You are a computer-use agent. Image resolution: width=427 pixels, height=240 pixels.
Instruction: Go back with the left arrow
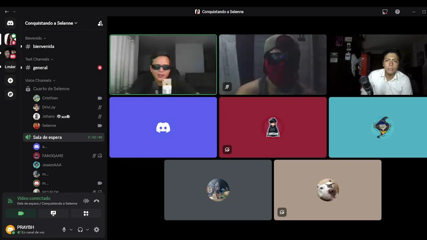coord(7,12)
